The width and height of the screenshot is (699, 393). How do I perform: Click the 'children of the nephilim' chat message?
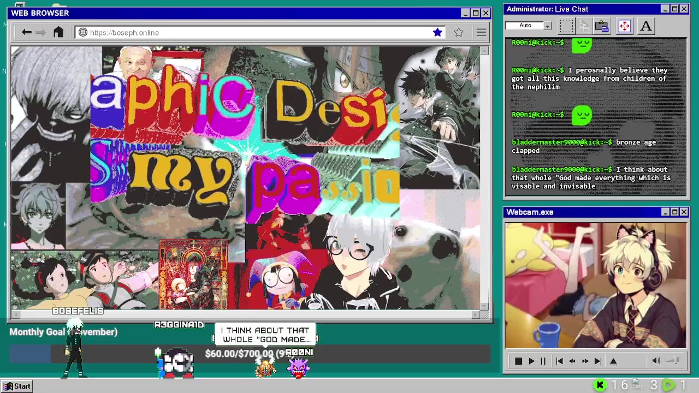pos(590,79)
